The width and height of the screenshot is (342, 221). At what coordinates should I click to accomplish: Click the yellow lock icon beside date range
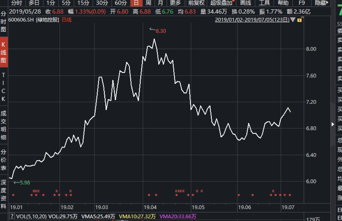pyautogui.click(x=300, y=20)
